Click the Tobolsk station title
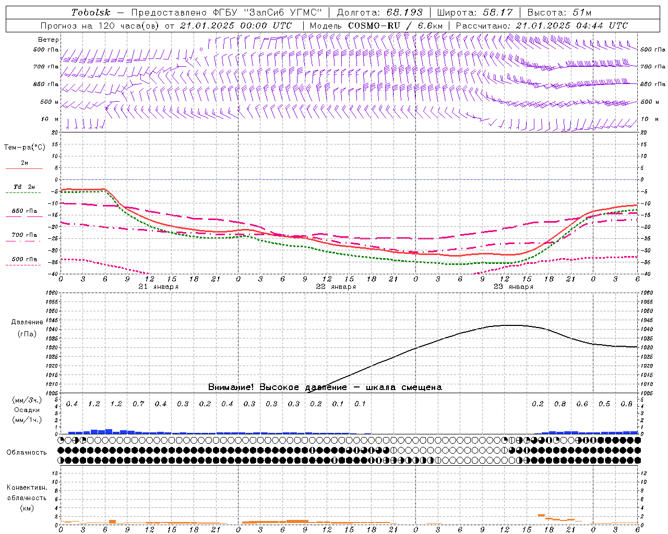This screenshot has width=668, height=534. (91, 13)
